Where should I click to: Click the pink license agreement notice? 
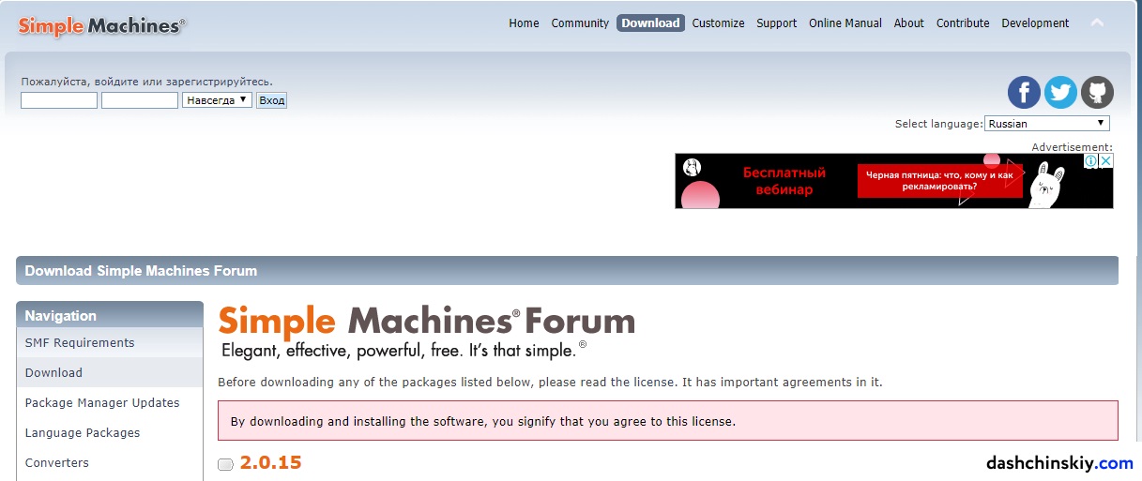click(668, 421)
